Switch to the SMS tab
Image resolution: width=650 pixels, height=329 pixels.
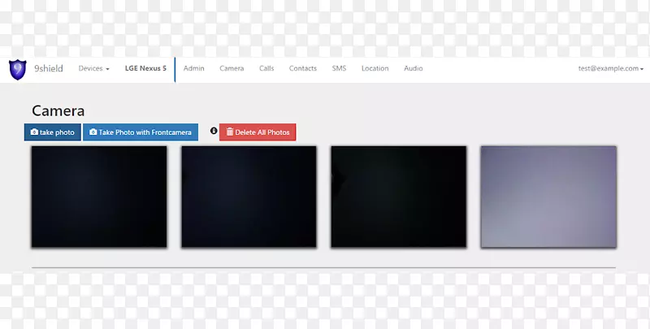(339, 69)
